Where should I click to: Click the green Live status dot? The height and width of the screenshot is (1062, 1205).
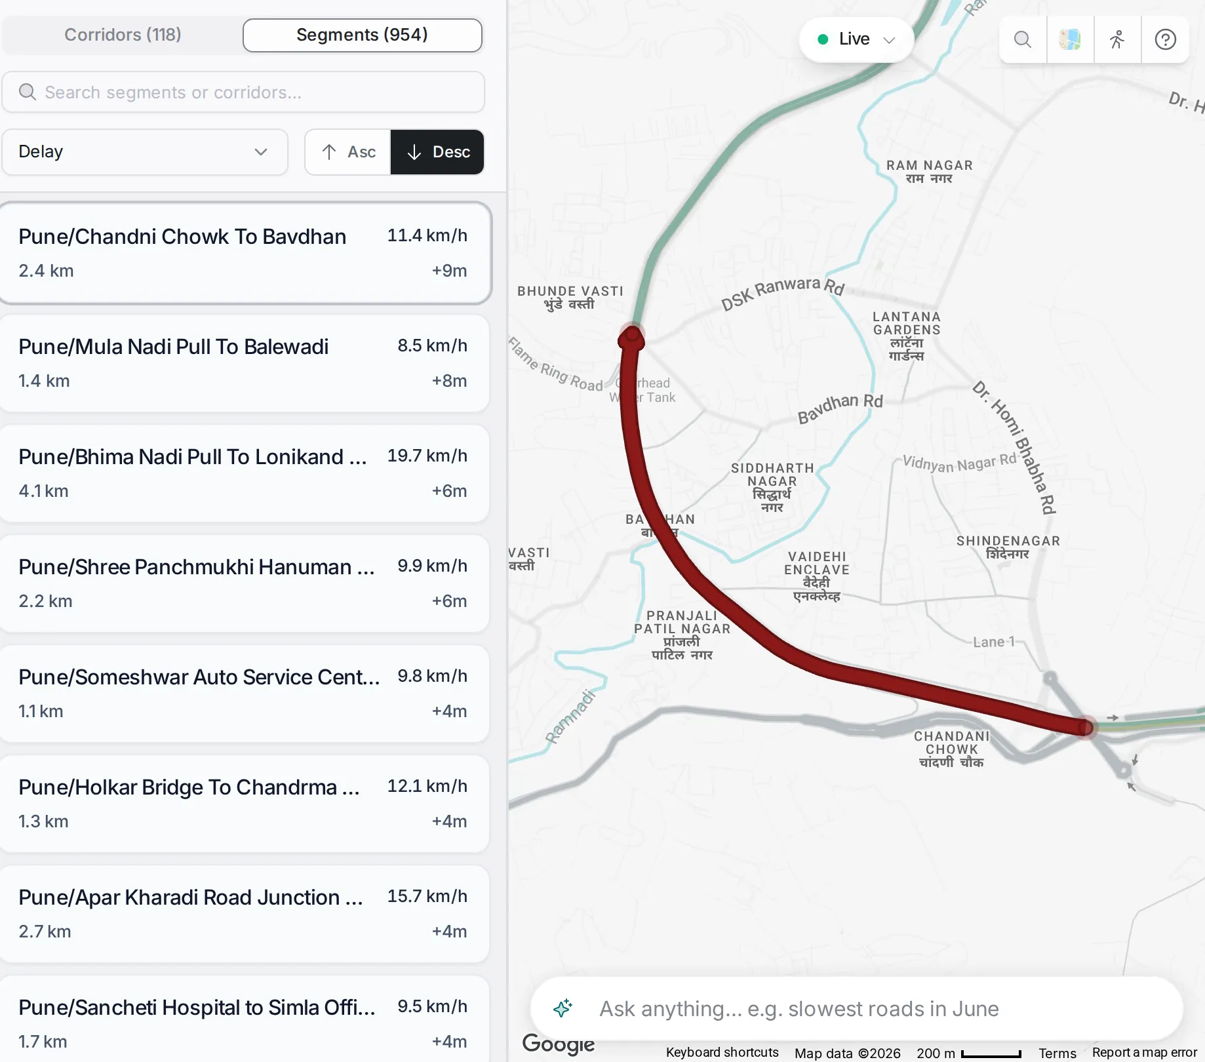(x=823, y=39)
